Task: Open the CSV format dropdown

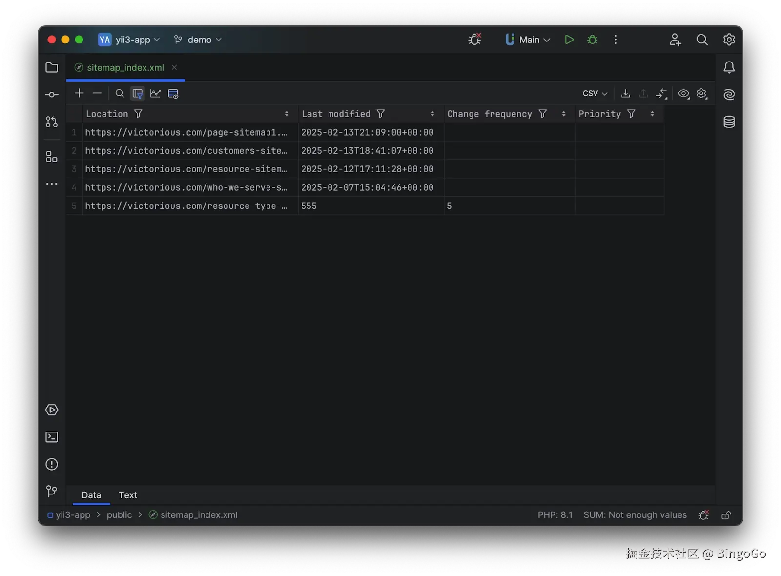Action: click(x=594, y=93)
